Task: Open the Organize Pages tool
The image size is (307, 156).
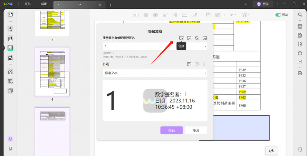Action: pos(10,72)
